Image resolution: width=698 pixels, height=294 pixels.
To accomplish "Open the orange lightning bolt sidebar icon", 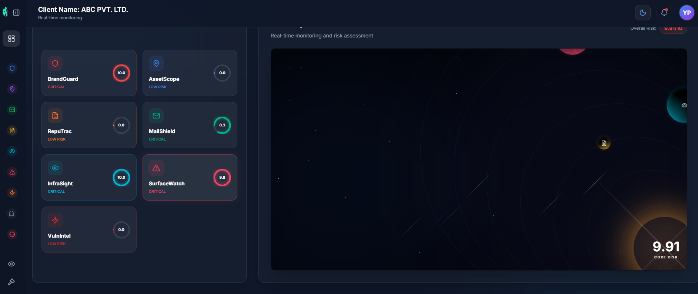I will pos(12,193).
